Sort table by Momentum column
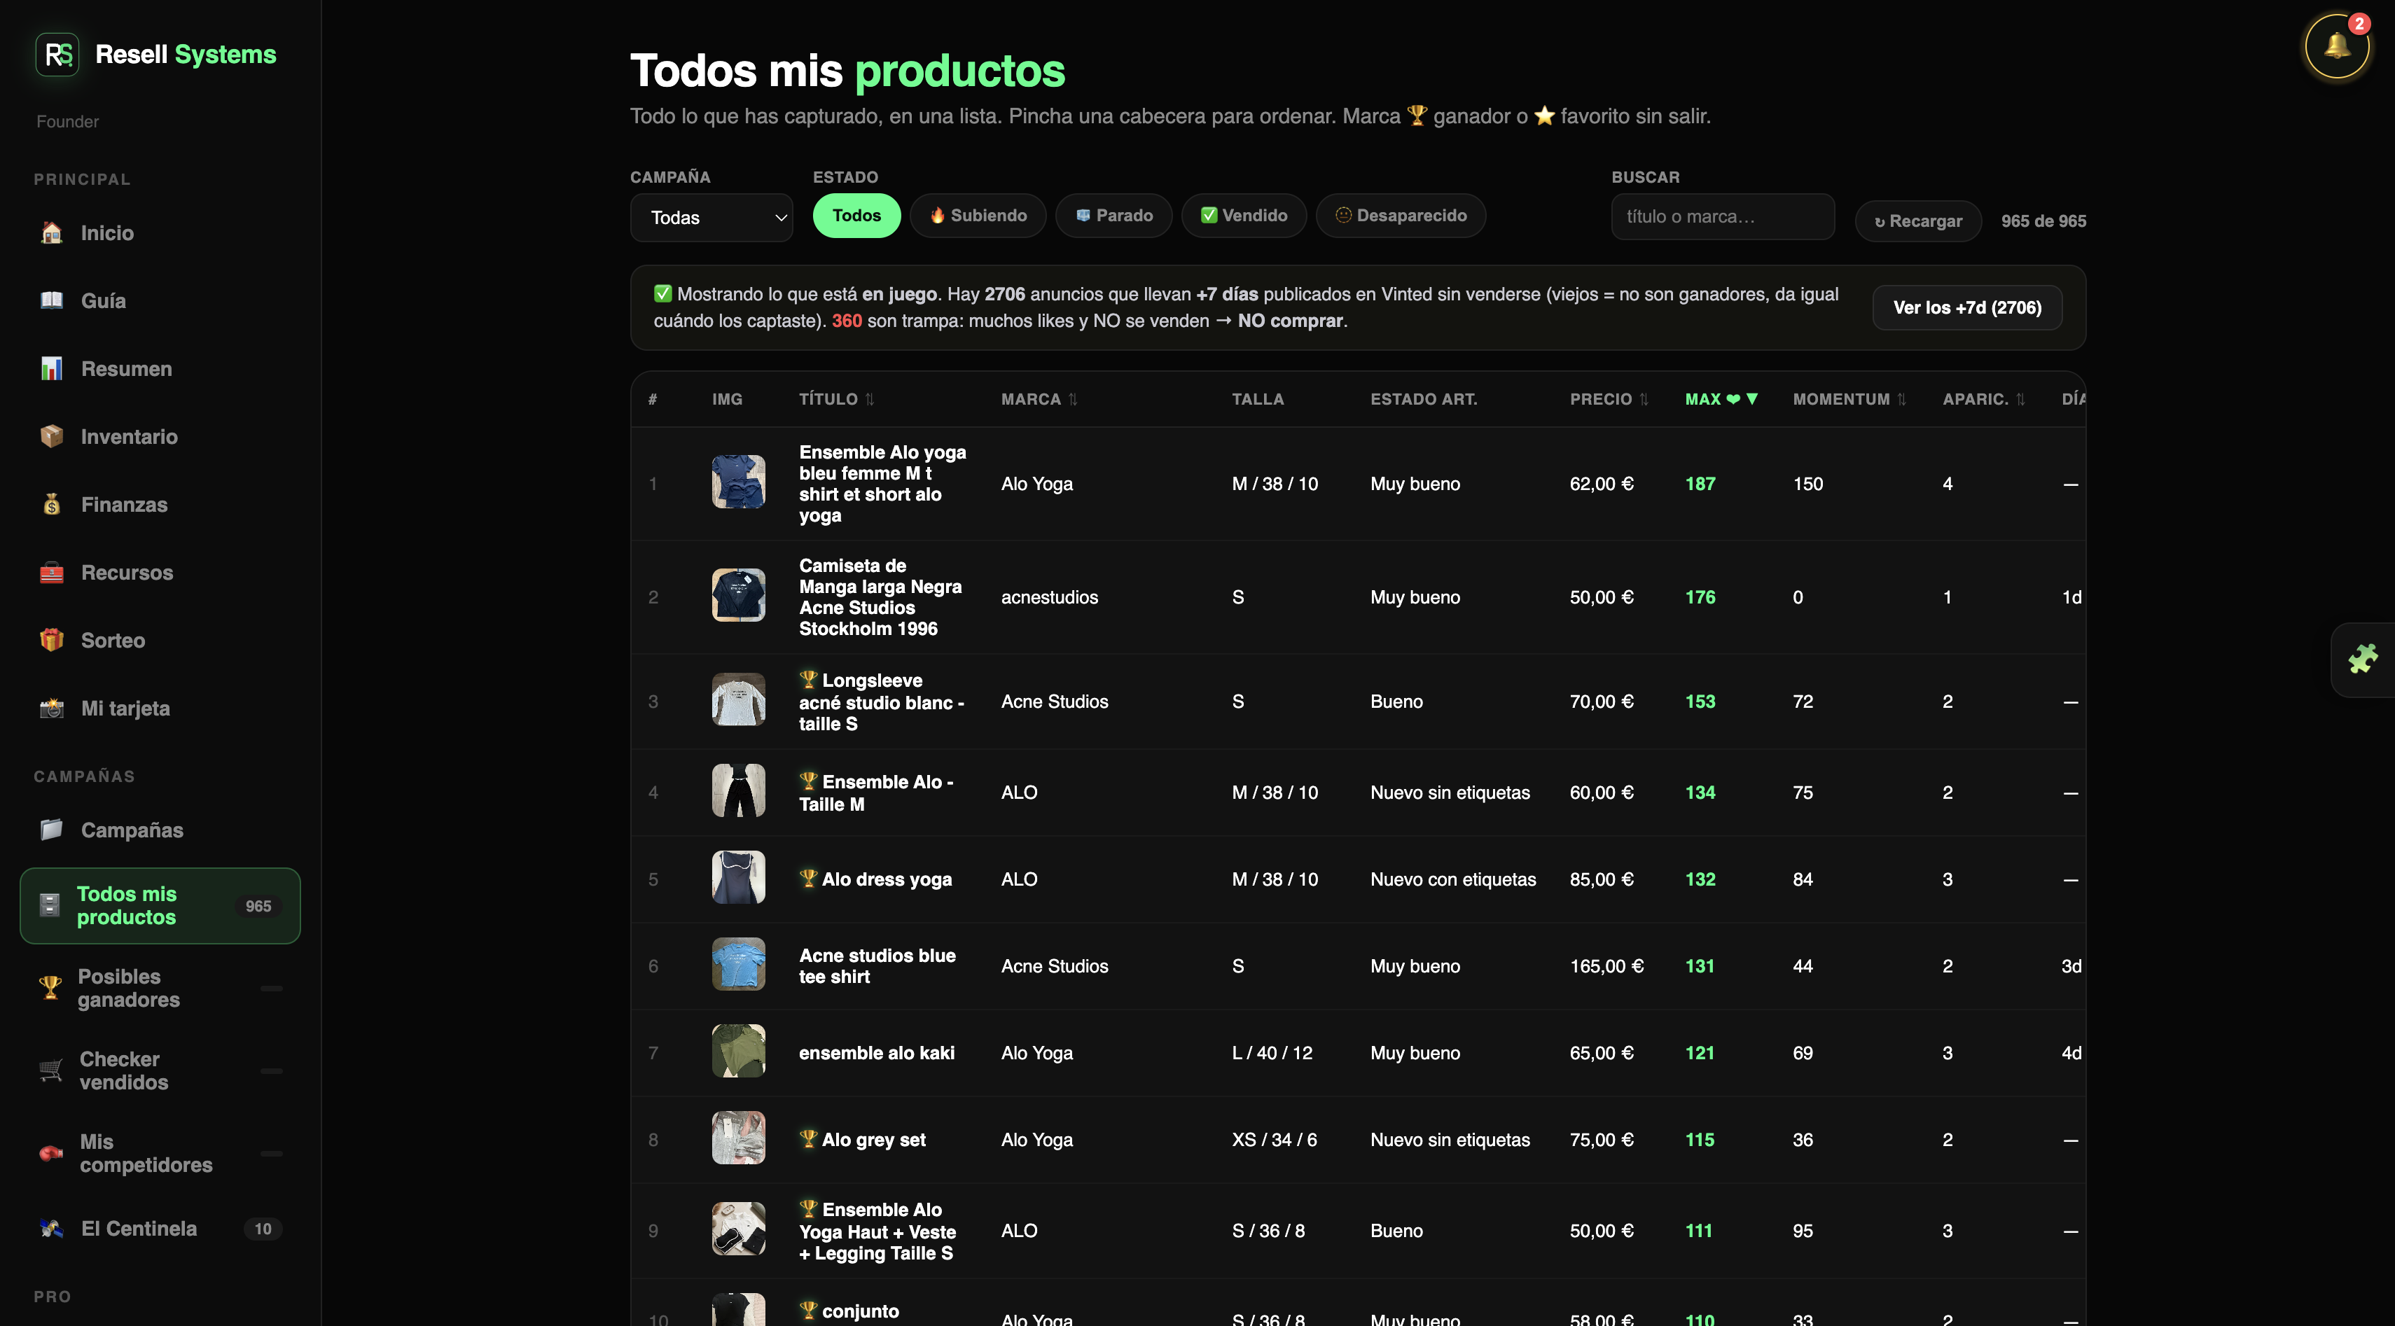The width and height of the screenshot is (2395, 1326). pos(1849,398)
